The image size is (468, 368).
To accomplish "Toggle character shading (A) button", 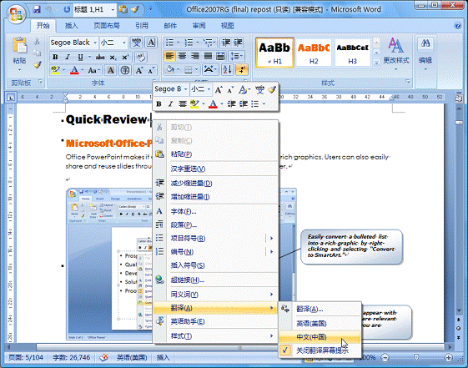I will pos(111,70).
